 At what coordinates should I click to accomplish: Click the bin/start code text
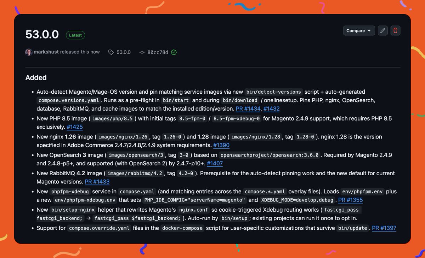(x=176, y=100)
